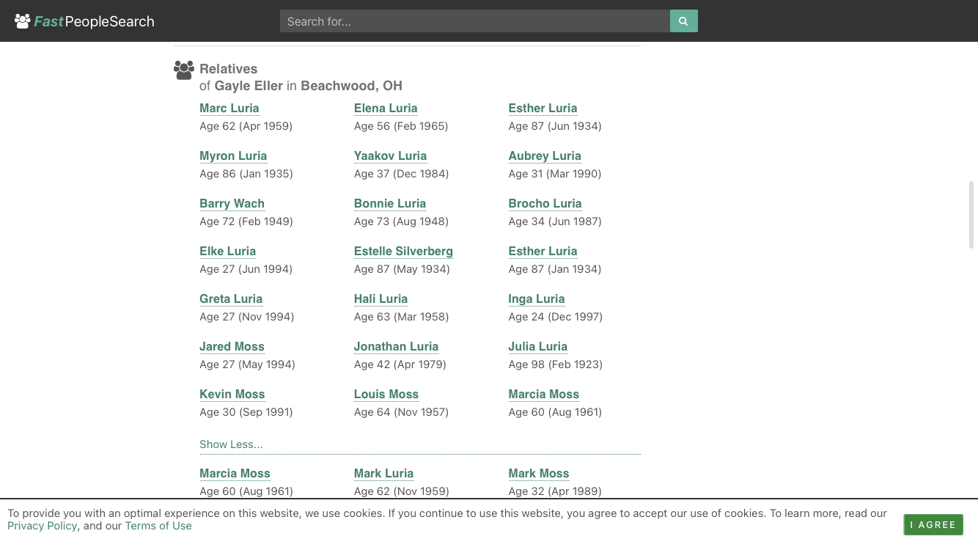Screen dimensions: 978x550
Task: Select 'Age 98 (Feb 1923)' text
Action: click(555, 364)
